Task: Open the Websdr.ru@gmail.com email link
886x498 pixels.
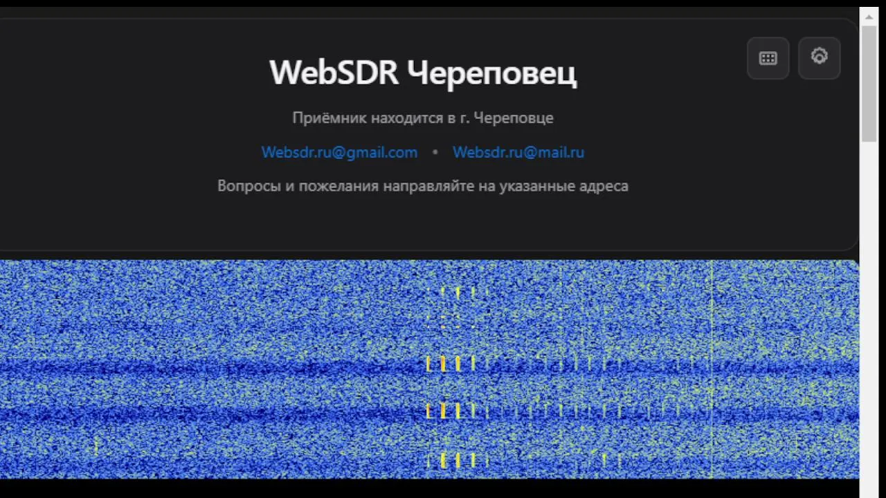Action: click(x=339, y=152)
